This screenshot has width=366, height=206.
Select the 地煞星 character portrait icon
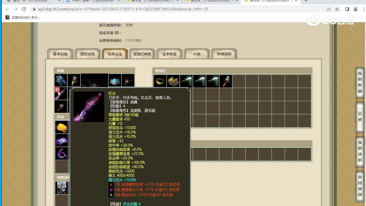pos(61,188)
